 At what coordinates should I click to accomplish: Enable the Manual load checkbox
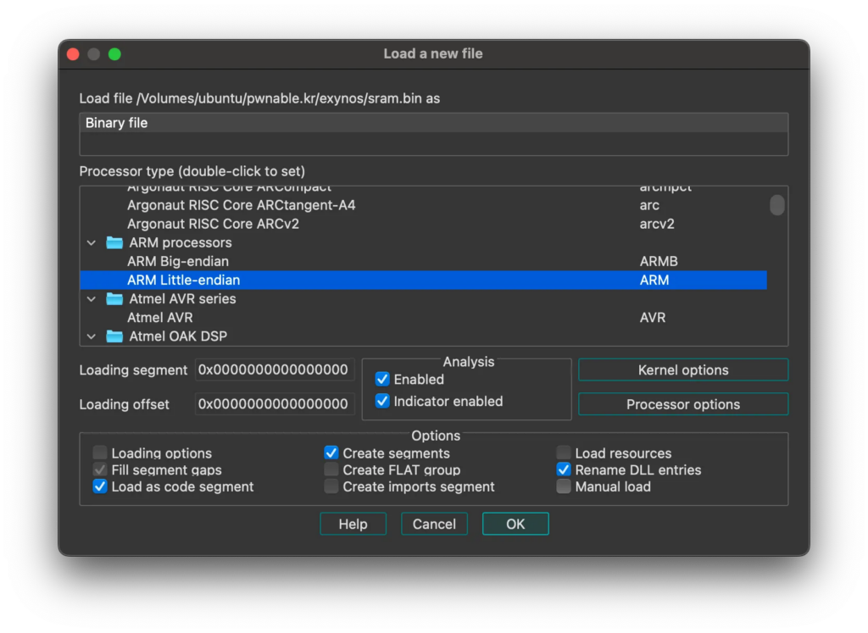tap(563, 486)
